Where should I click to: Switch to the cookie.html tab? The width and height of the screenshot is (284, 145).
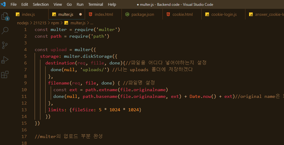click(x=182, y=14)
